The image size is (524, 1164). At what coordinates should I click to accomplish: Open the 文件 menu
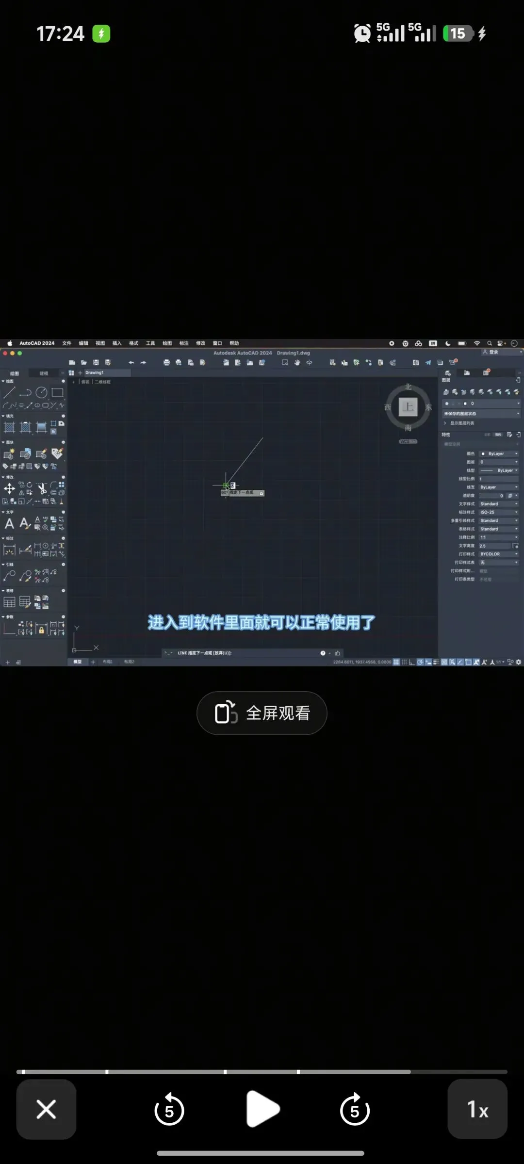click(66, 343)
